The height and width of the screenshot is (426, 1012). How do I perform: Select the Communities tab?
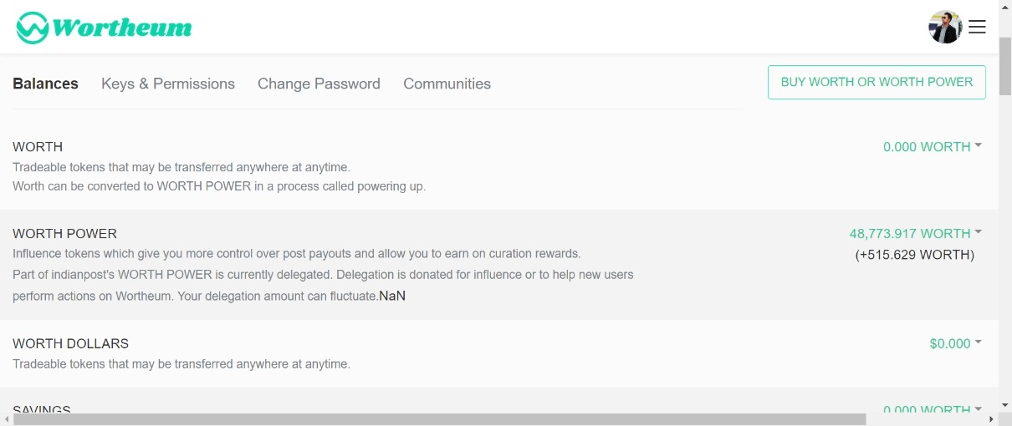[x=447, y=84]
